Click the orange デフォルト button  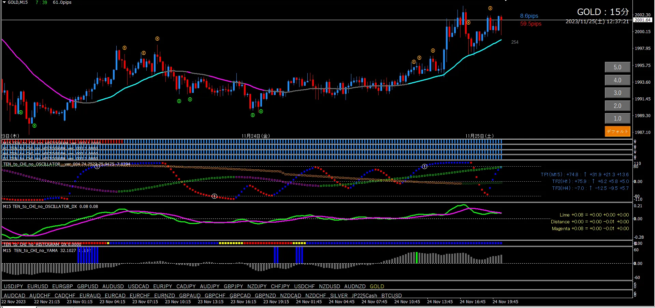[617, 131]
